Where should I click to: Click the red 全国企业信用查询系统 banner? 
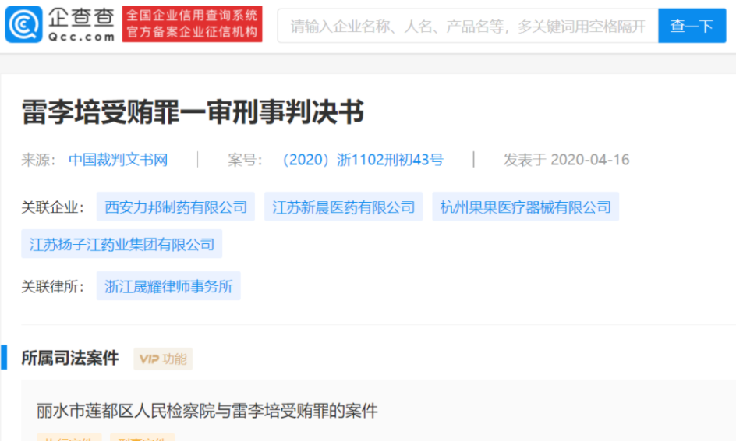coord(192,24)
